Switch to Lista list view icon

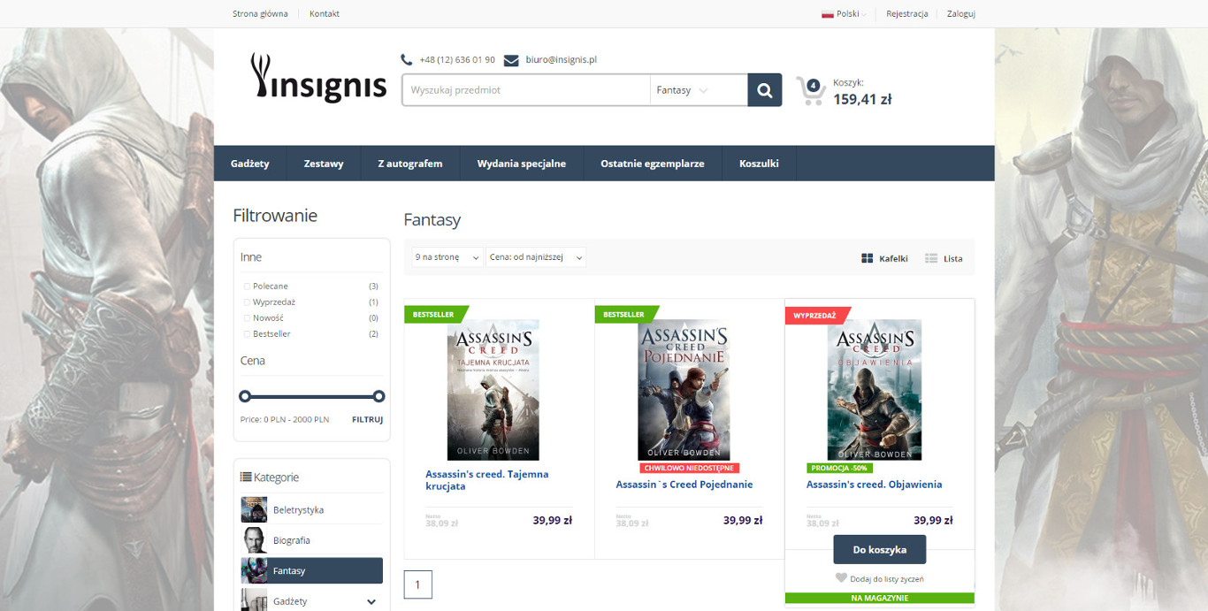click(931, 258)
